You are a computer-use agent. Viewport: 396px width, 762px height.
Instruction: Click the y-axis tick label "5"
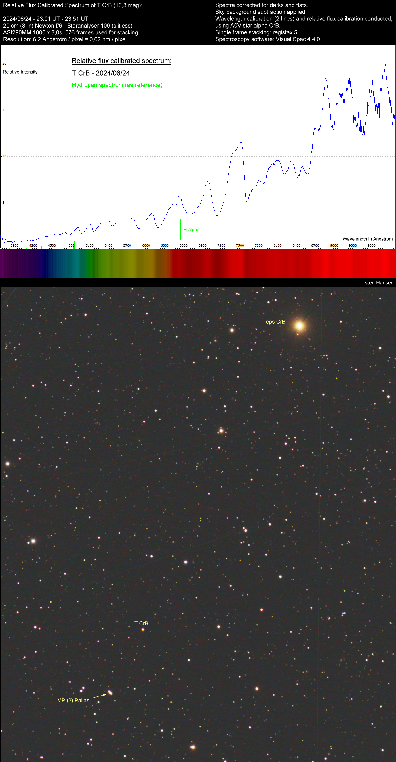click(3, 203)
